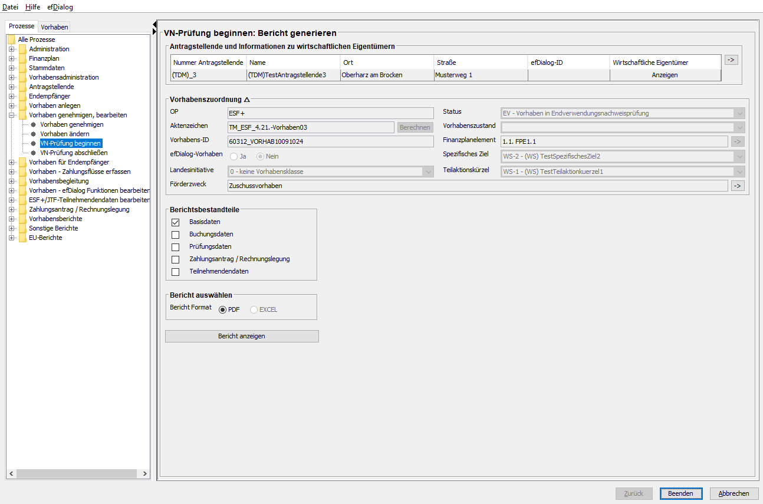Viewport: 763px width, 504px height.
Task: Expand the Administration tree node
Action: pos(11,49)
